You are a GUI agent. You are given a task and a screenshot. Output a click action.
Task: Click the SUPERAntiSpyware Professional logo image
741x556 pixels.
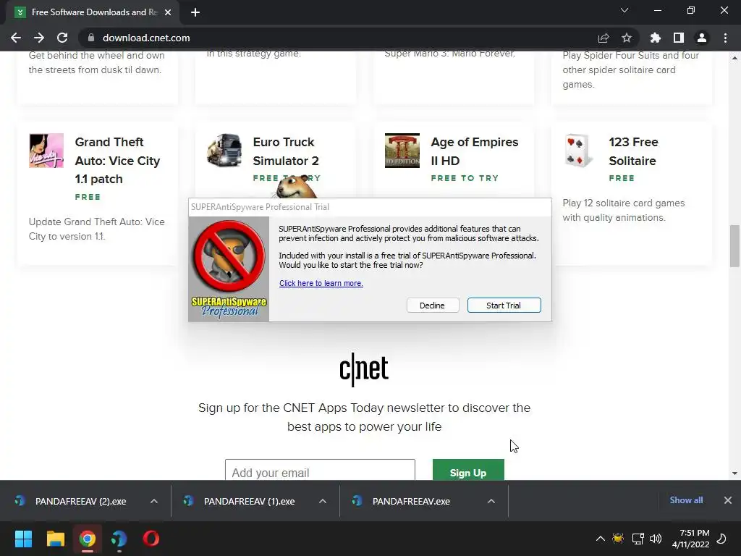tap(229, 269)
